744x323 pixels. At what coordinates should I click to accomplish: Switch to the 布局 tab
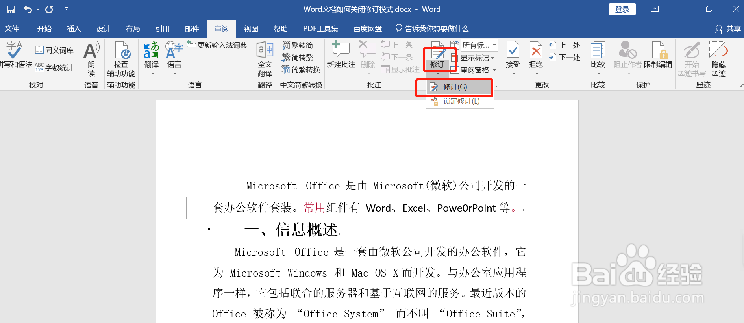[133, 29]
